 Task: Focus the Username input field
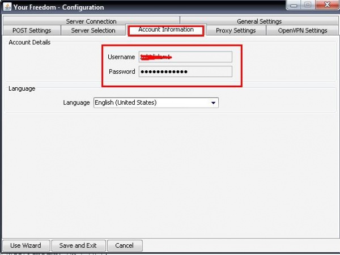tap(185, 57)
